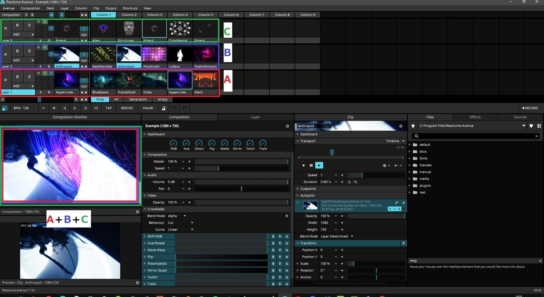Image resolution: width=544 pixels, height=297 pixels.
Task: Play the clip backwards in Transport
Action: coord(303,165)
